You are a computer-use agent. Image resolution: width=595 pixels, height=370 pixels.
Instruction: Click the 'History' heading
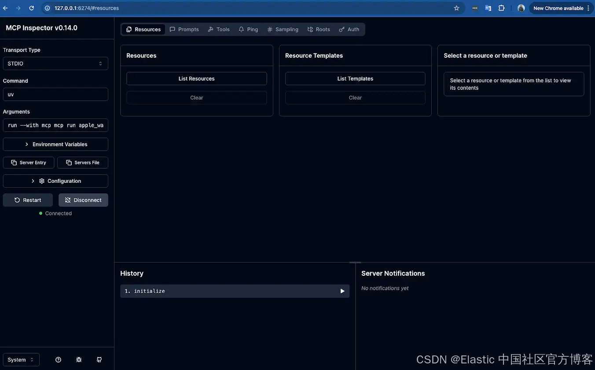pyautogui.click(x=132, y=274)
